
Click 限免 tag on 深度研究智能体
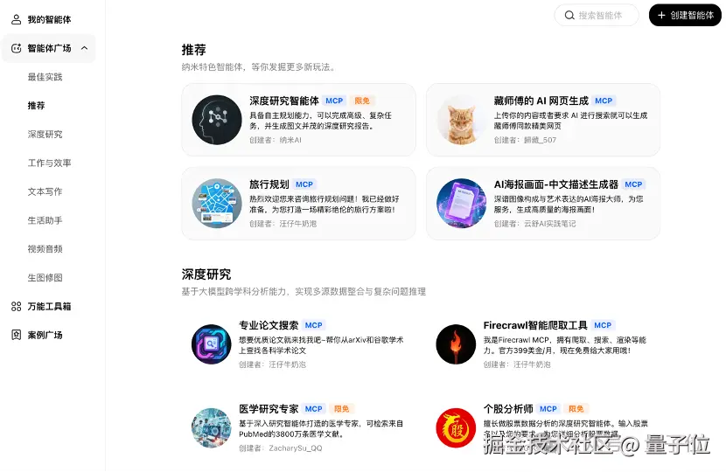click(x=362, y=101)
